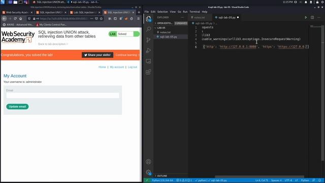
Task: Open Accounts icon in VS Code activity bar
Action: tap(148, 162)
